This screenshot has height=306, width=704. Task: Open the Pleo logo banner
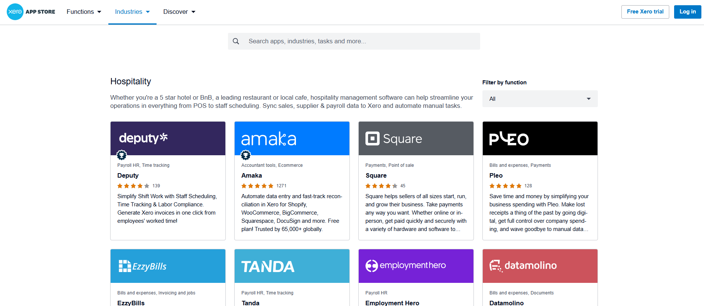click(x=540, y=138)
